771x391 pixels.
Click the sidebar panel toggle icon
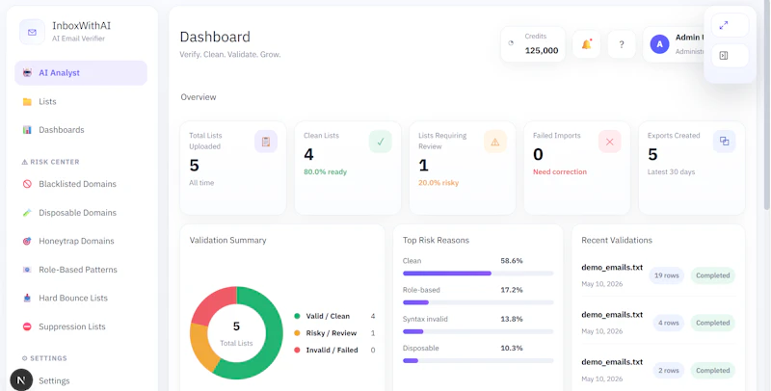(x=730, y=56)
